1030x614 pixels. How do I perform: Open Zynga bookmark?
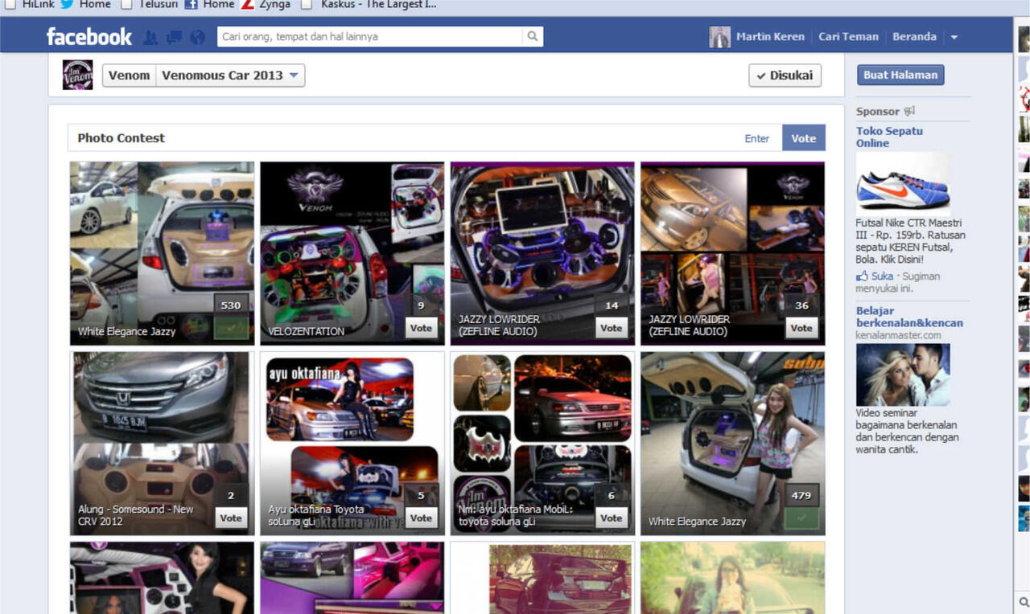[266, 5]
